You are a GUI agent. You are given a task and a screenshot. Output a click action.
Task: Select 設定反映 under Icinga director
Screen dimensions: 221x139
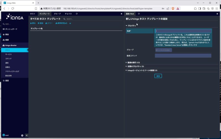click(x=9, y=76)
